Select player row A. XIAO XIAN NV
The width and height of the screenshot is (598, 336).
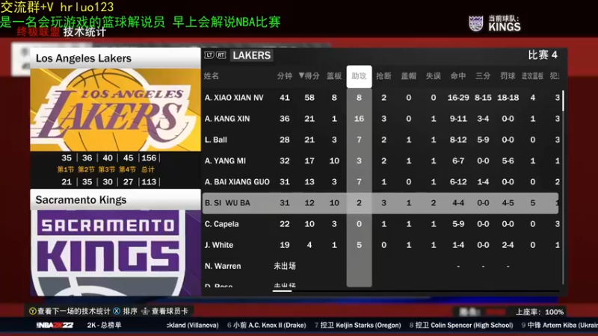click(x=381, y=98)
